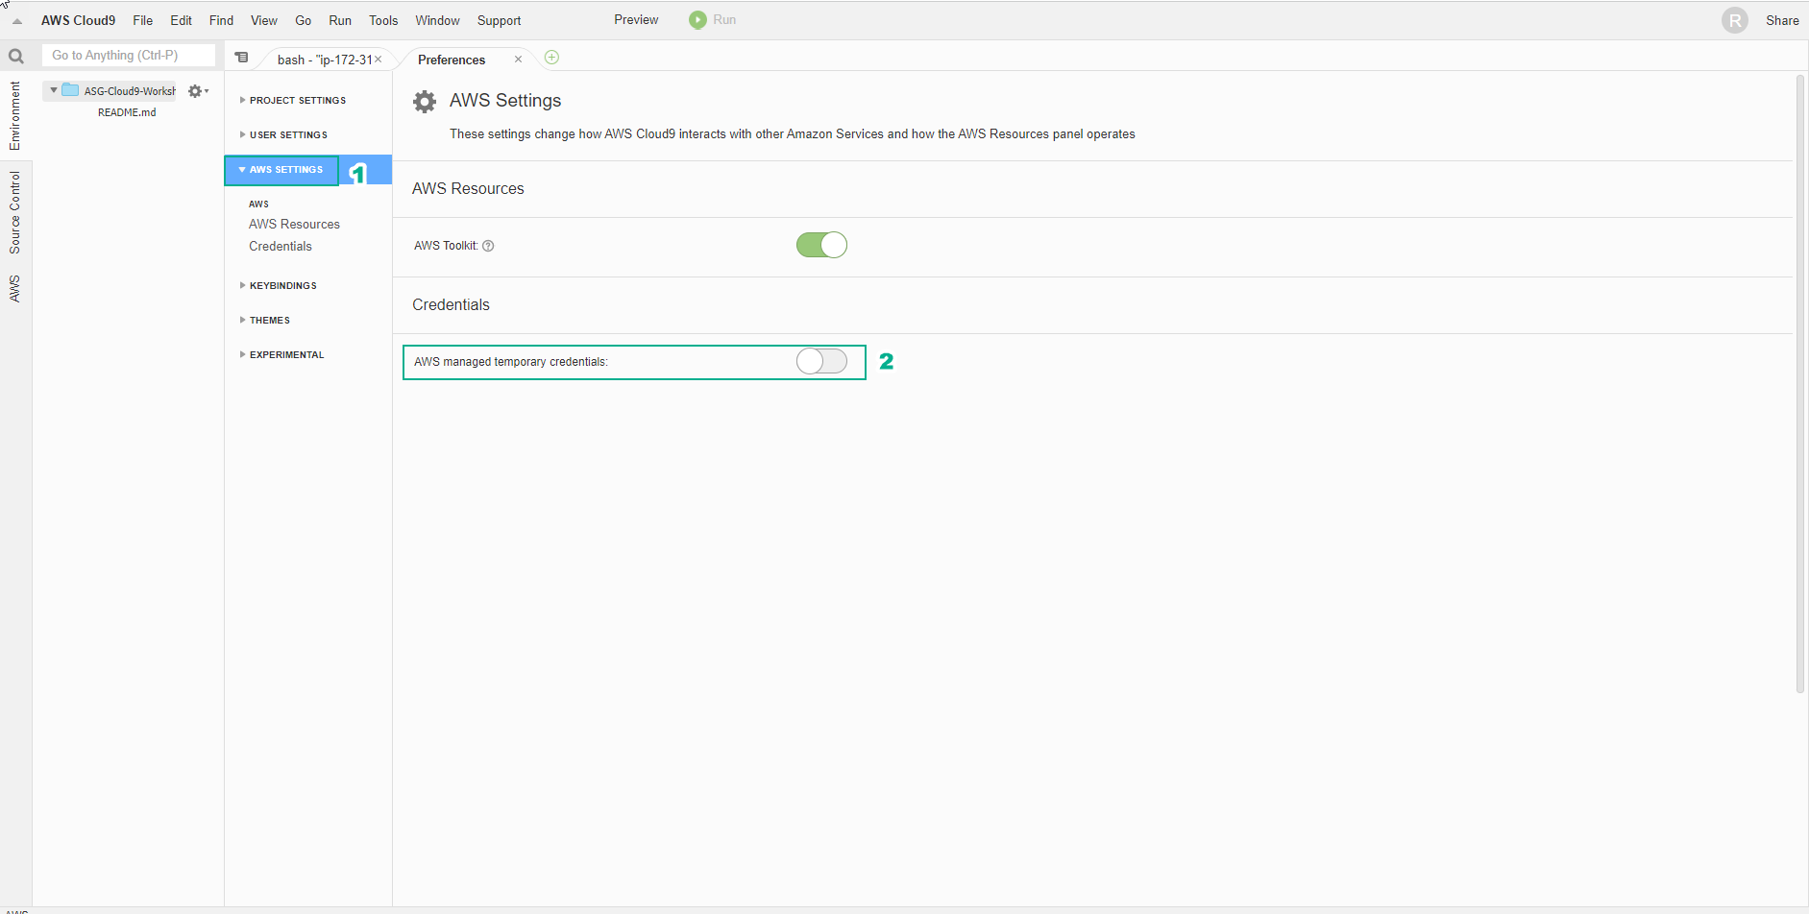Click the preferences vertical scrollbar
The width and height of the screenshot is (1809, 914).
tap(1800, 384)
